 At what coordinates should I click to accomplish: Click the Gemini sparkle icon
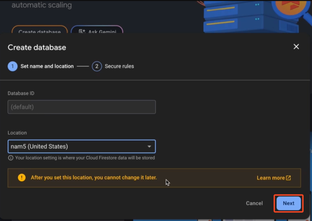[82, 32]
